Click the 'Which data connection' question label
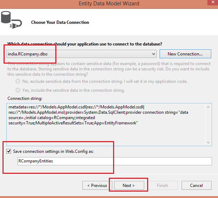 (x=85, y=44)
